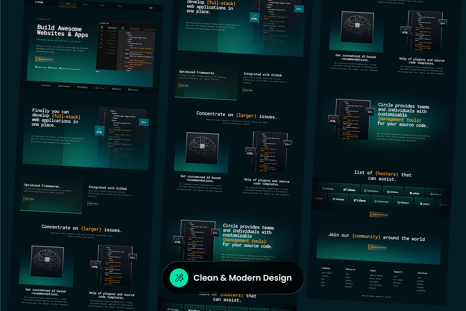This screenshot has height=311, width=466.
Task: Click the MarketSavy brand logo
Action: [x=64, y=86]
